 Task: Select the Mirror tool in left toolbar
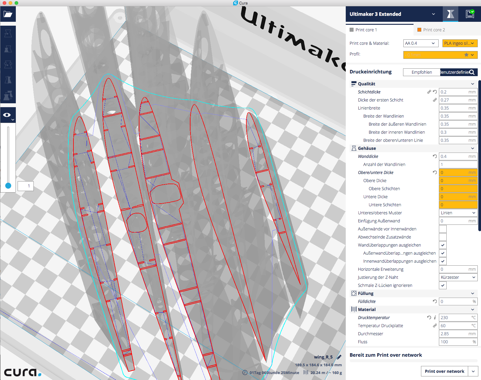click(x=8, y=80)
